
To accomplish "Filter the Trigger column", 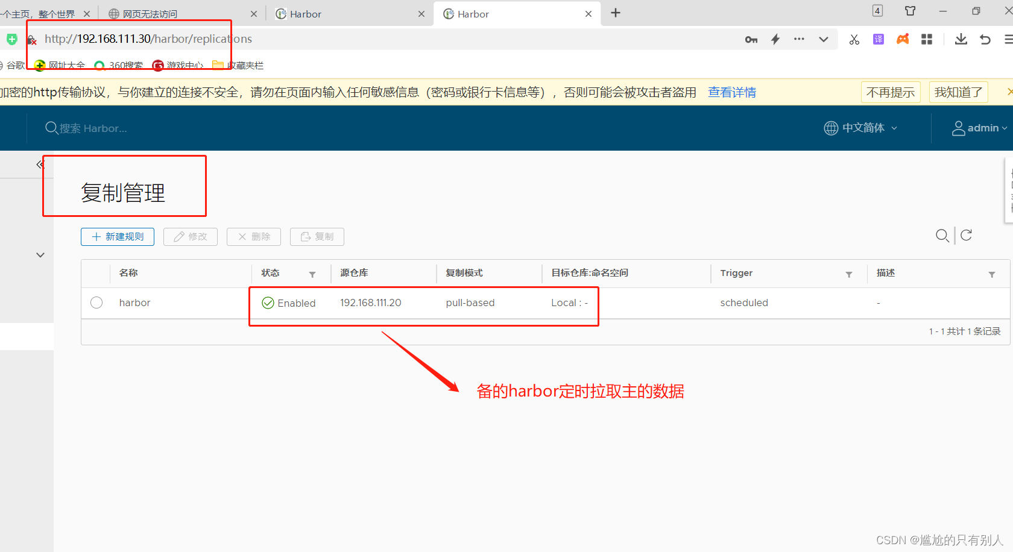I will point(849,274).
